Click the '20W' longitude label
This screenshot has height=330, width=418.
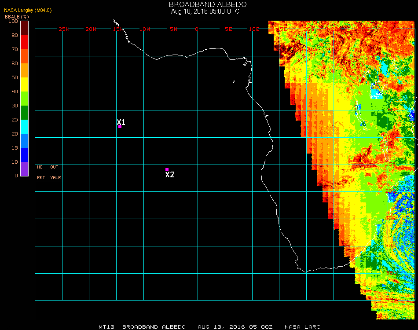(91, 29)
